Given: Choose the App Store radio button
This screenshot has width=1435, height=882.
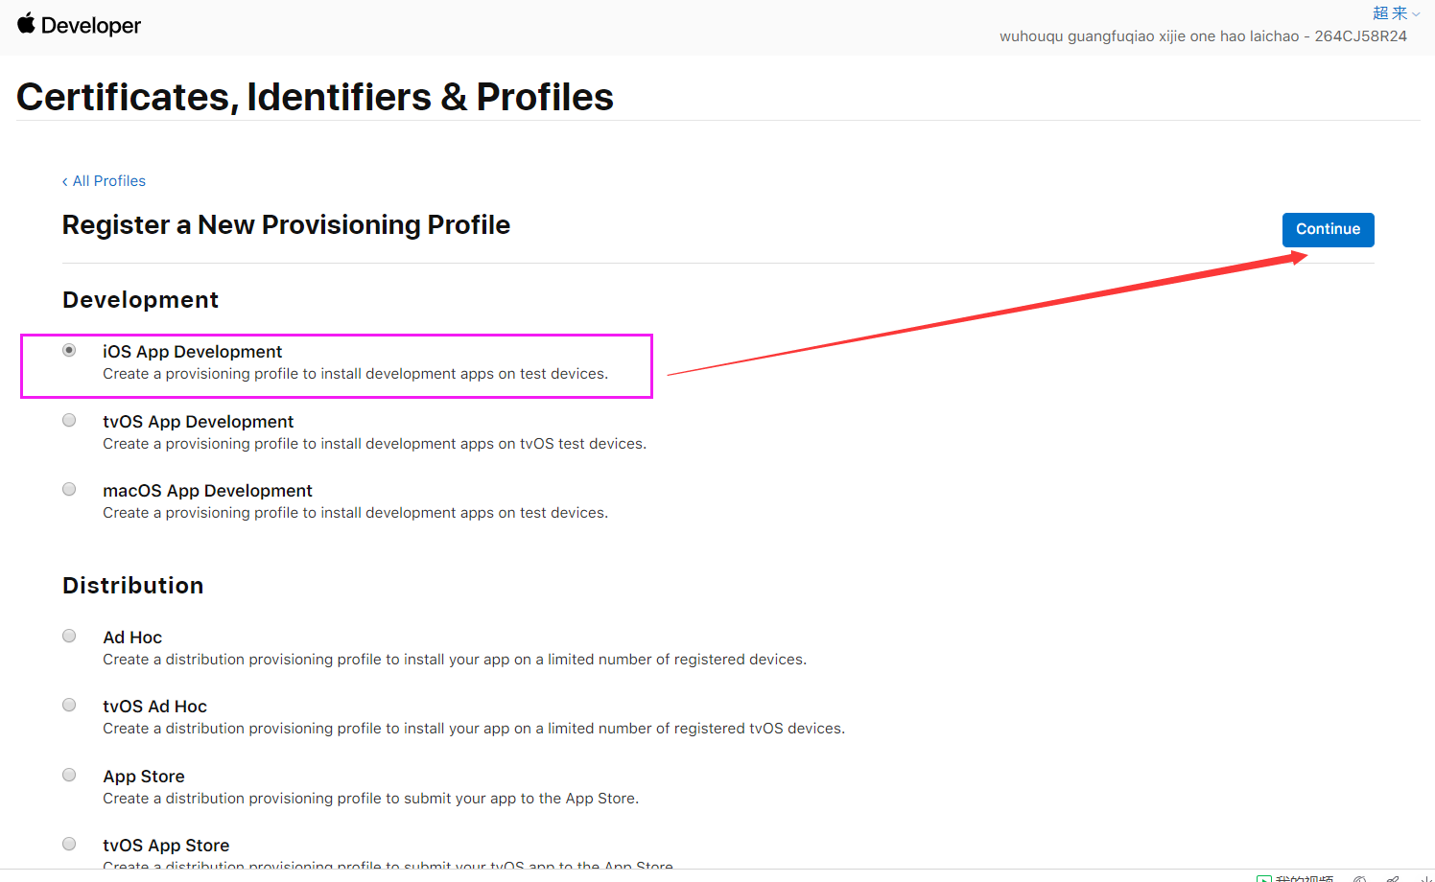Looking at the screenshot, I should (x=69, y=775).
